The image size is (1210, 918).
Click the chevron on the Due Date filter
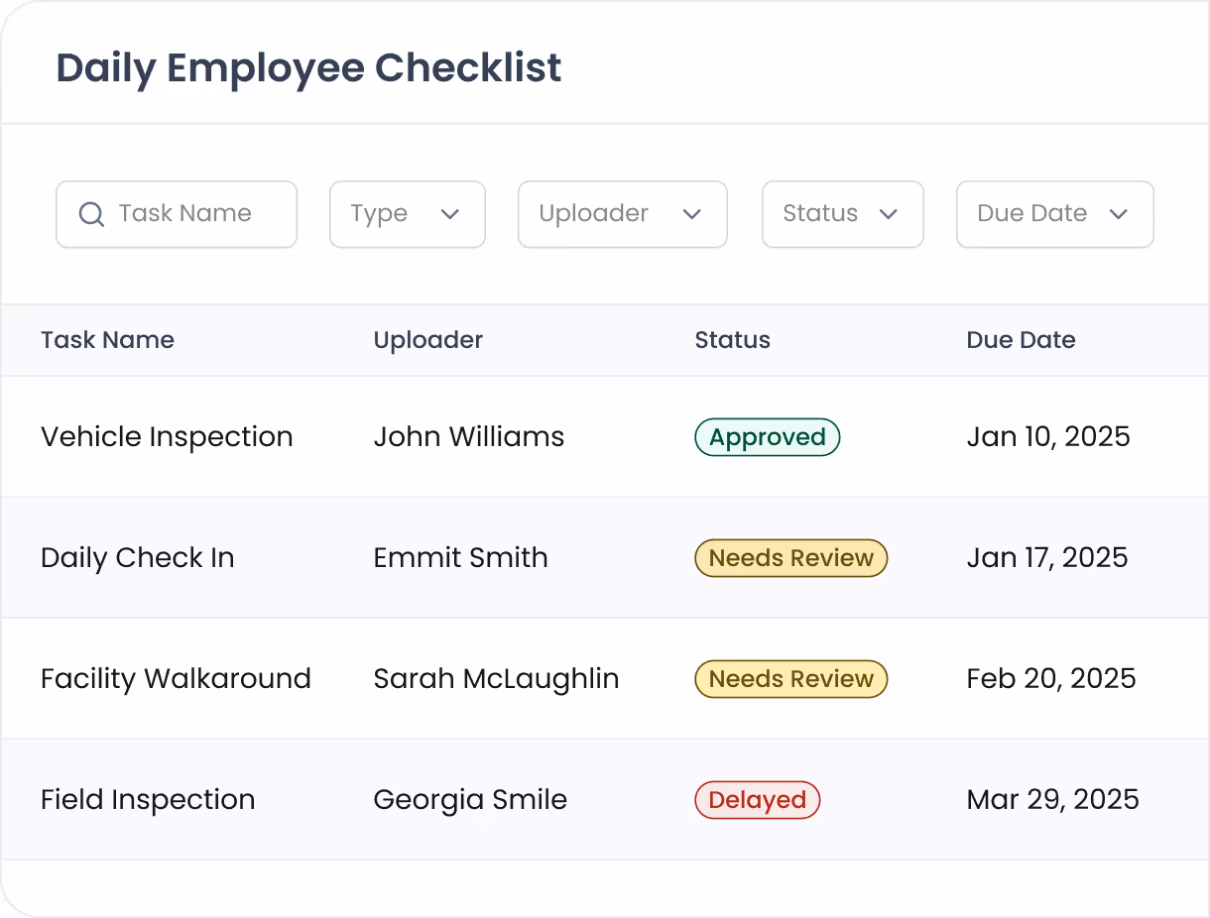coord(1119,214)
